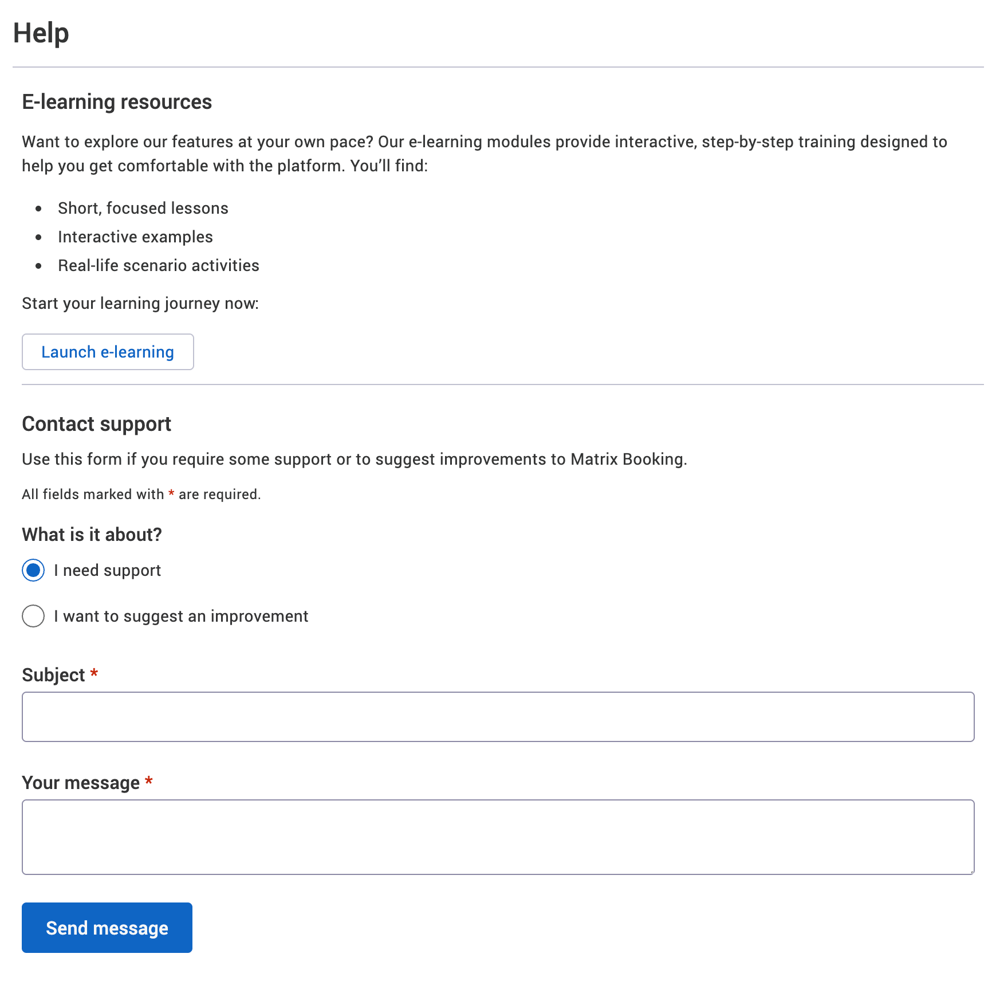Grab the message box resize handle
Image resolution: width=996 pixels, height=985 pixels.
coord(971,872)
